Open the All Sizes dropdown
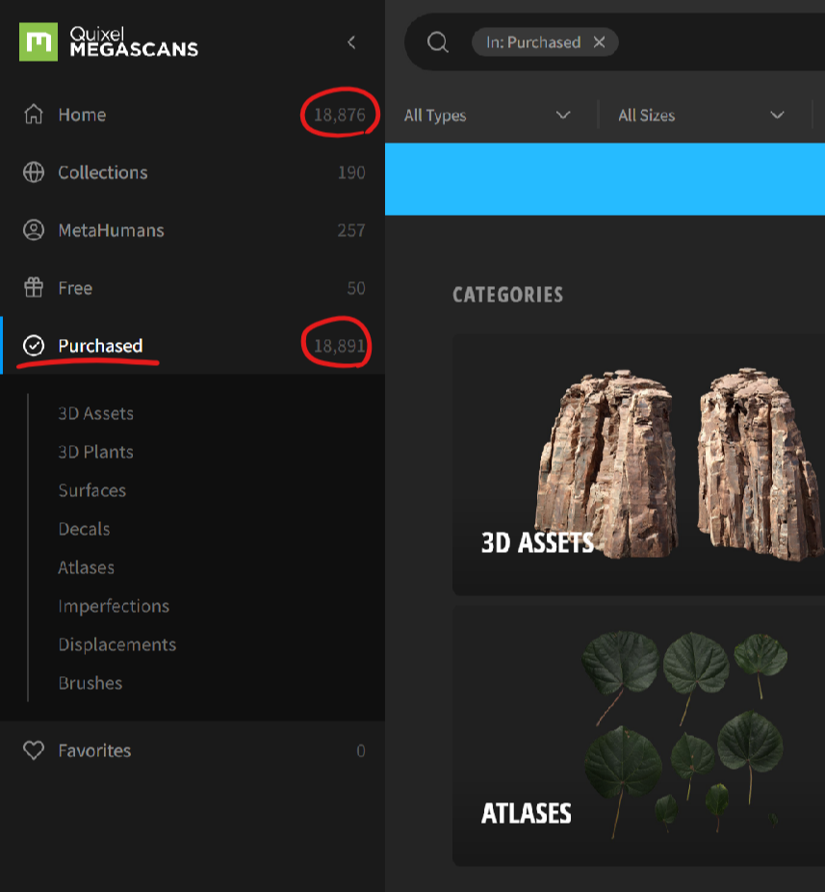 [x=702, y=116]
